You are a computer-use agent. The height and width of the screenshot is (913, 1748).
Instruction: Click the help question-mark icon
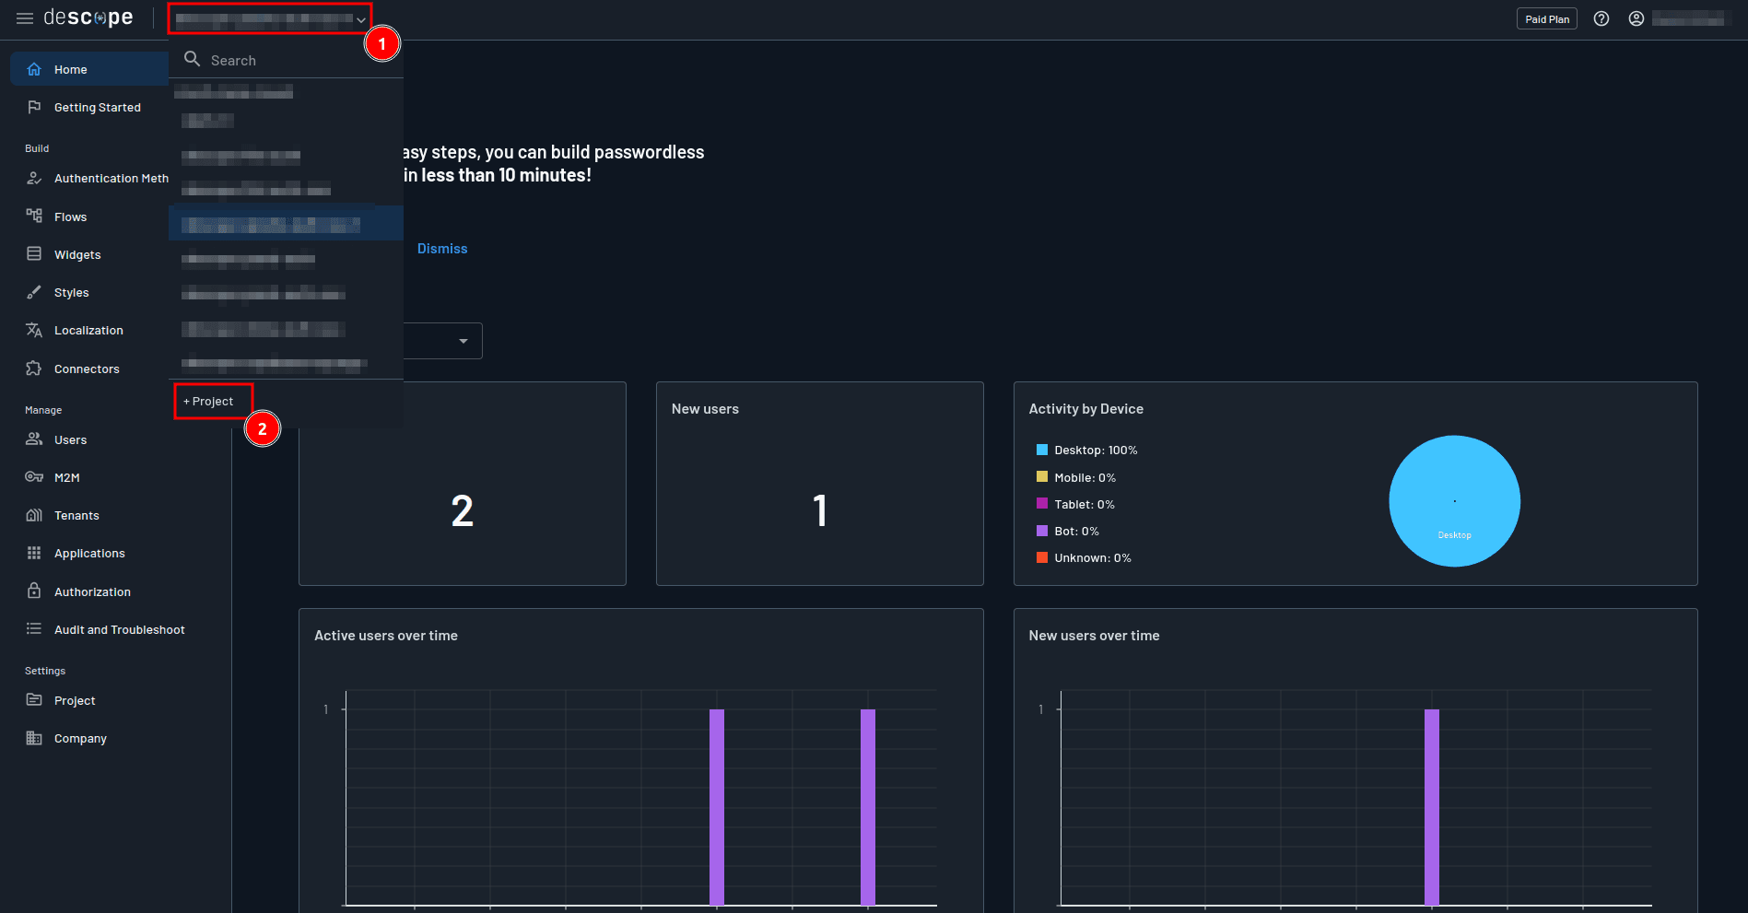(1601, 18)
